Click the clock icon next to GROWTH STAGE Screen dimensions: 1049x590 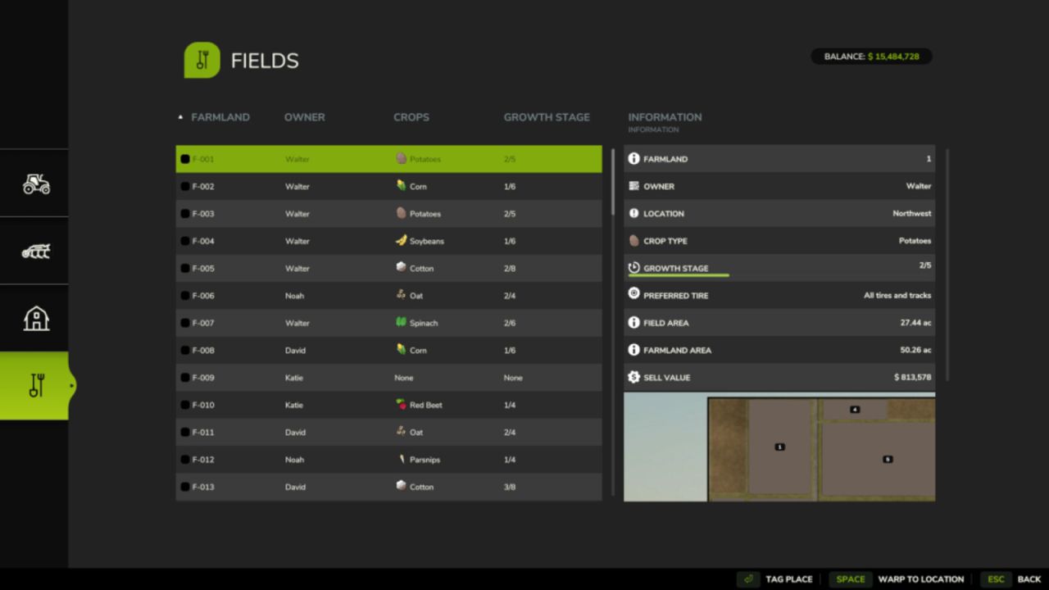[633, 268]
